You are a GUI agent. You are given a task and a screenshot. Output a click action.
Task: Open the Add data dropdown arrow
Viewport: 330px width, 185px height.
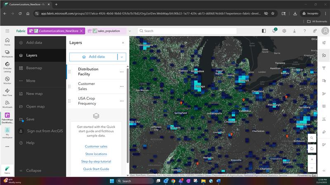pyautogui.click(x=122, y=57)
